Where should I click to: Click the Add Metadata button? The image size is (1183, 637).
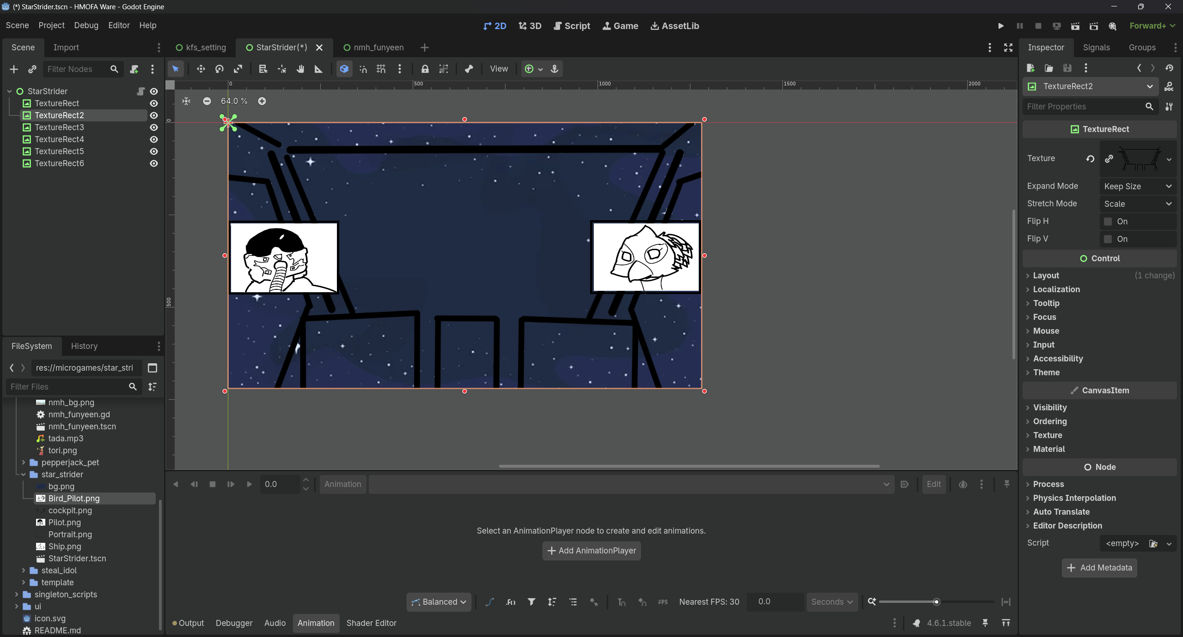[1099, 568]
